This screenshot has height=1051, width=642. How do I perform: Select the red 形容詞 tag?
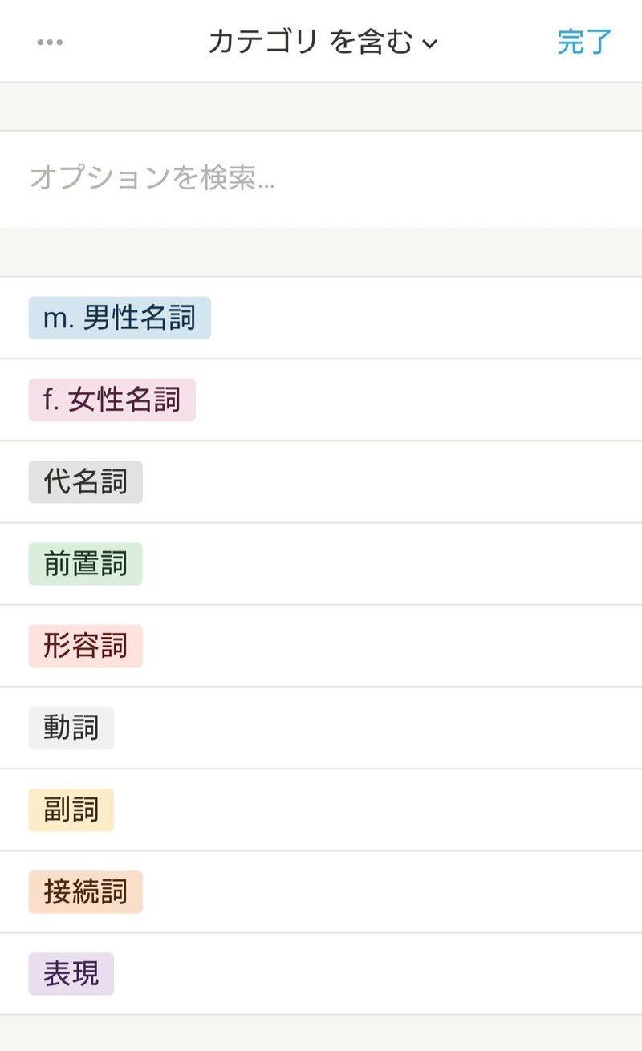click(85, 646)
